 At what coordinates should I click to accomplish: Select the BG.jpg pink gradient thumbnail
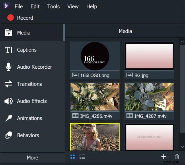(149, 56)
